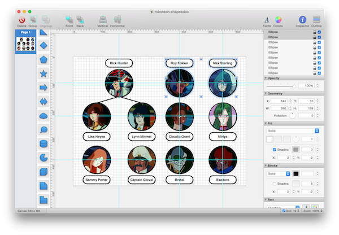Image resolution: width=339 pixels, height=235 pixels.
Task: Select the pie shape tool
Action: coord(44,158)
